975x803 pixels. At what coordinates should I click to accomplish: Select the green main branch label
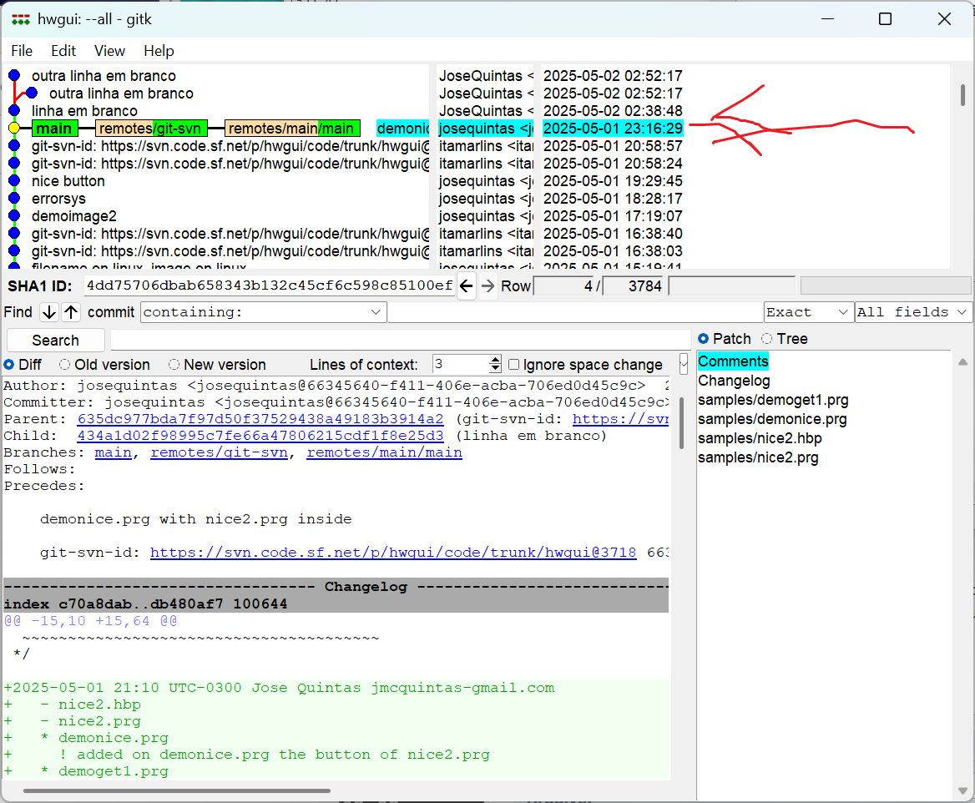54,129
